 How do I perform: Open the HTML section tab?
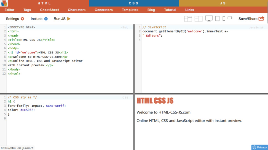coord(44,3)
